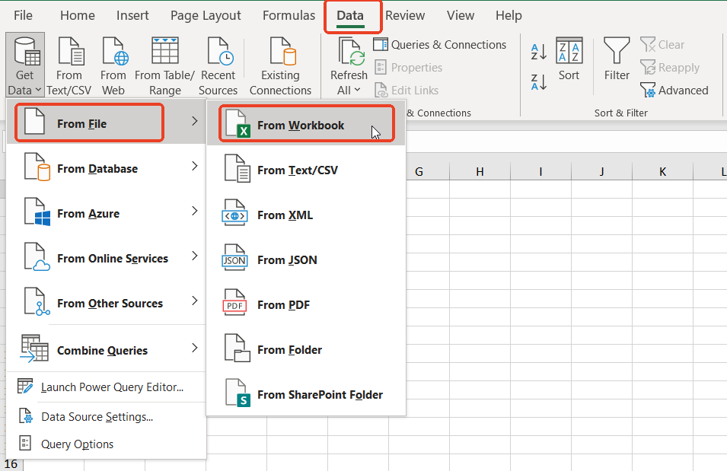Select column I header
Image resolution: width=727 pixels, height=471 pixels.
pos(540,171)
